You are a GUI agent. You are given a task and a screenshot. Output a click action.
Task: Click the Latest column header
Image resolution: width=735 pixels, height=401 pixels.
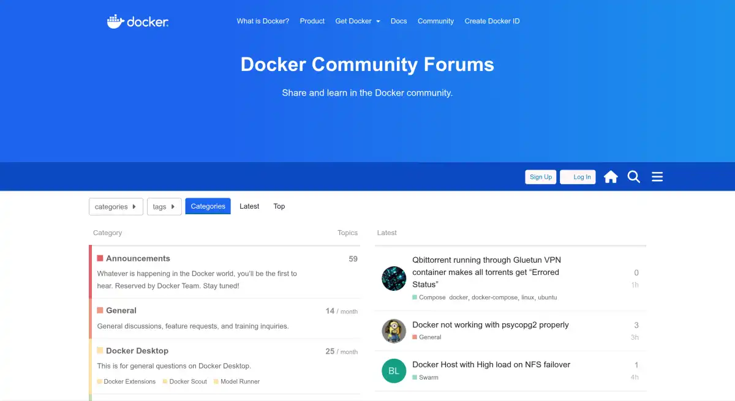[387, 233]
